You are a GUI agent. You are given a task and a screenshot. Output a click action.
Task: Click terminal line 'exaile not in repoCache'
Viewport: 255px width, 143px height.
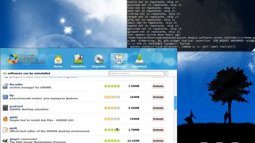[153, 2]
